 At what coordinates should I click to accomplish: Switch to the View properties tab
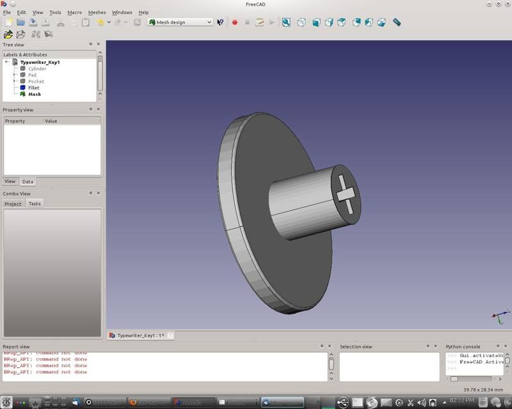[x=10, y=181]
